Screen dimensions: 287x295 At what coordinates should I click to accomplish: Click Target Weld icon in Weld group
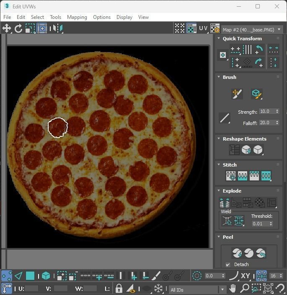click(x=227, y=221)
